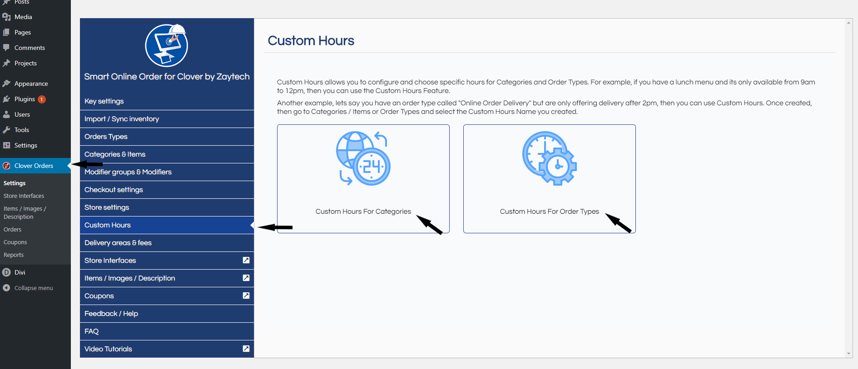The width and height of the screenshot is (858, 369).
Task: Go to Orders Types settings
Action: [x=167, y=137]
